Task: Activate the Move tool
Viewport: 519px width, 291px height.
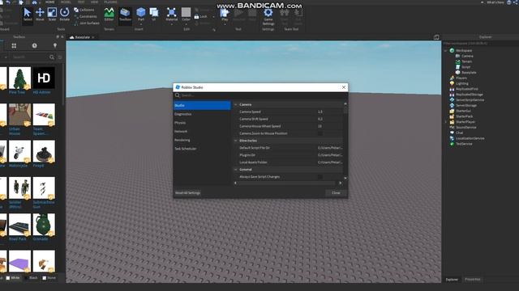Action: tap(40, 15)
